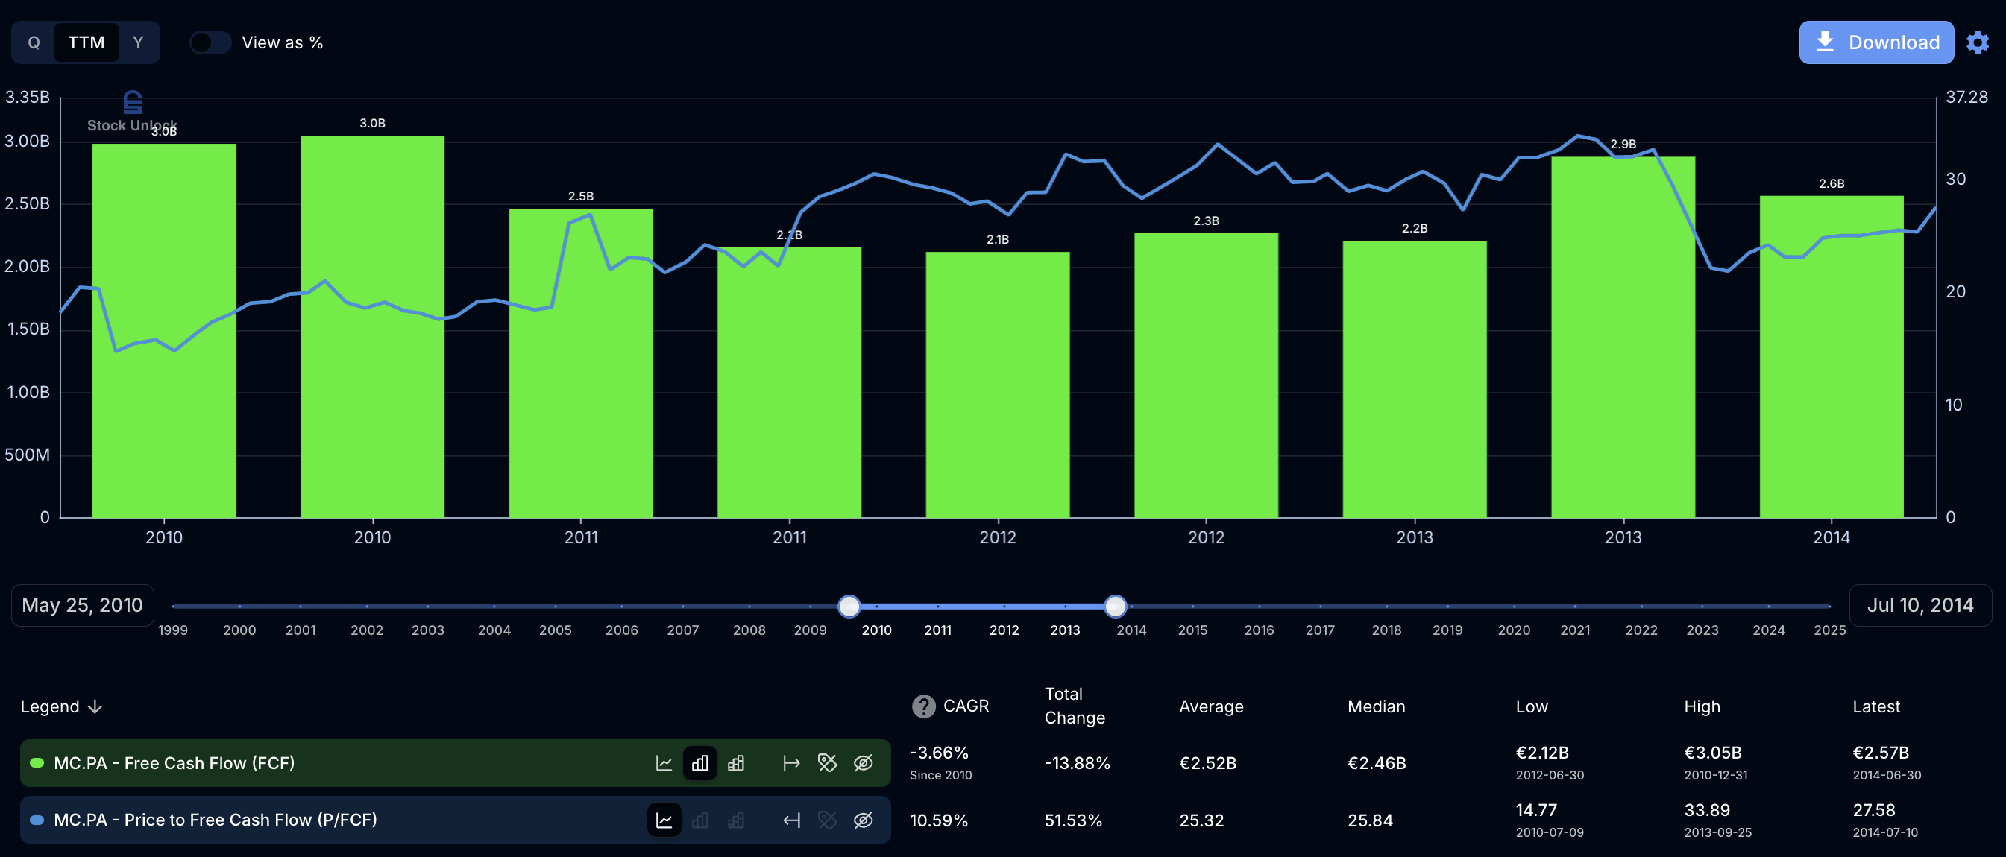Screen dimensions: 2006x857
Task: Select stacked bar chart for P/FCF row
Action: tap(736, 820)
